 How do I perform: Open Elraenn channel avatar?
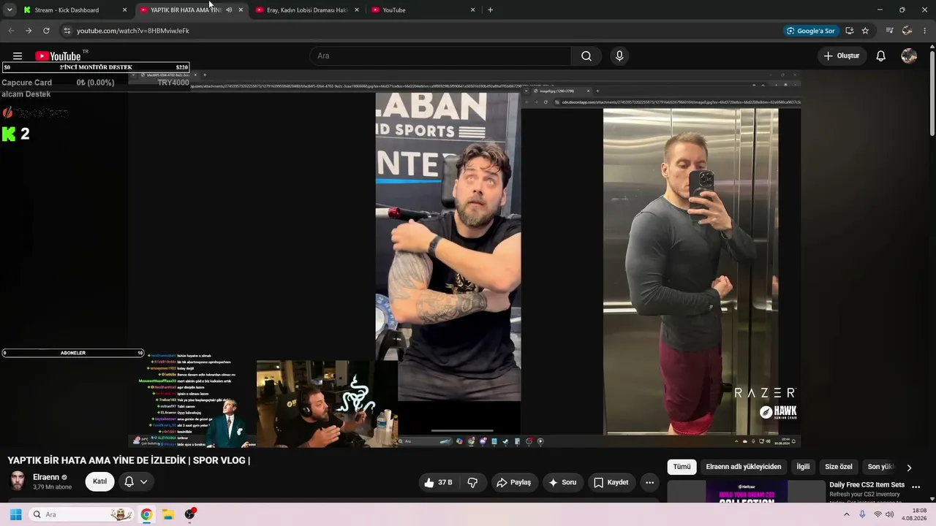point(18,481)
